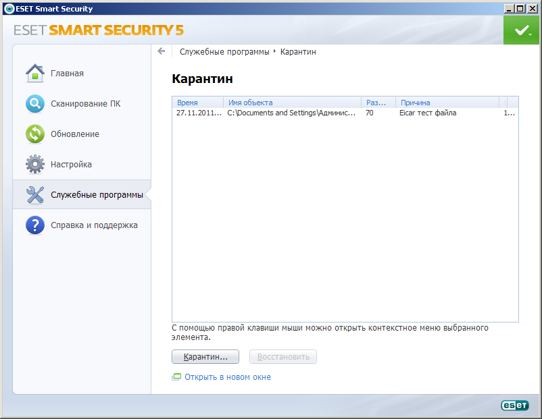Sort by the Раз... size column header
Screen dimensions: 542x419
[378, 103]
